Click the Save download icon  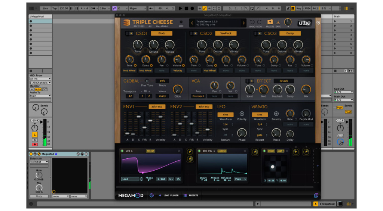278,22
